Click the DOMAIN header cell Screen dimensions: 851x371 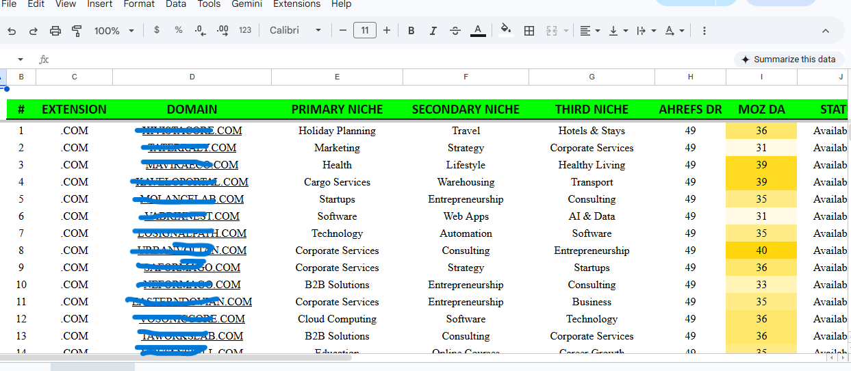pyautogui.click(x=192, y=110)
